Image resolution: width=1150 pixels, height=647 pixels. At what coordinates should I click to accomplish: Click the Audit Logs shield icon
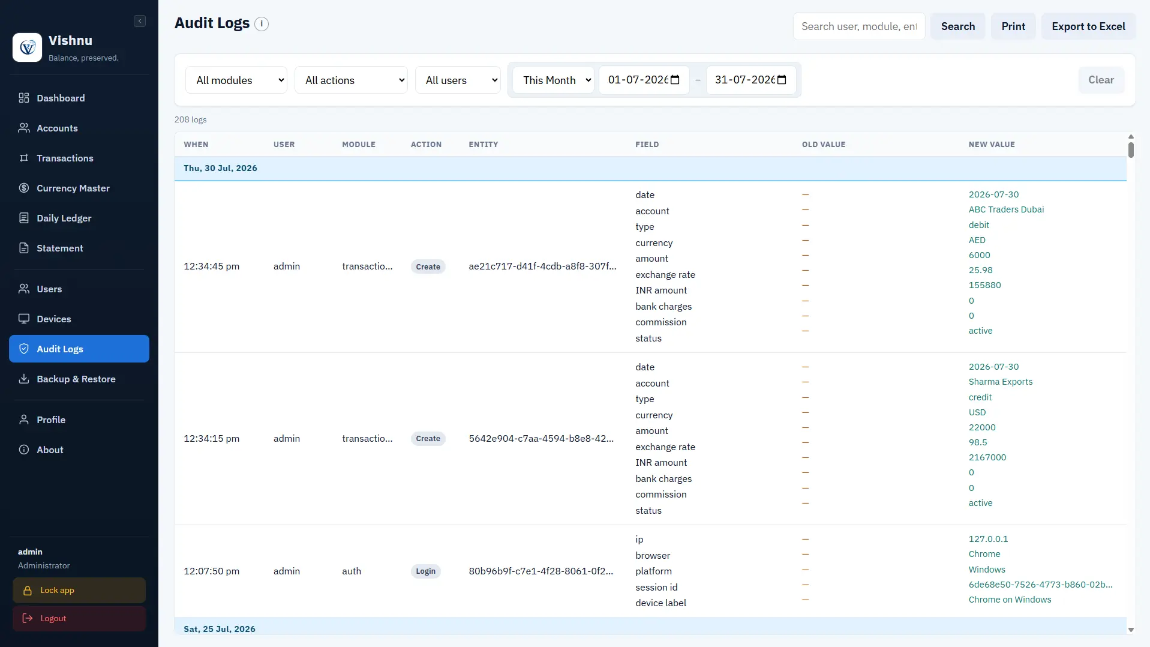click(24, 349)
